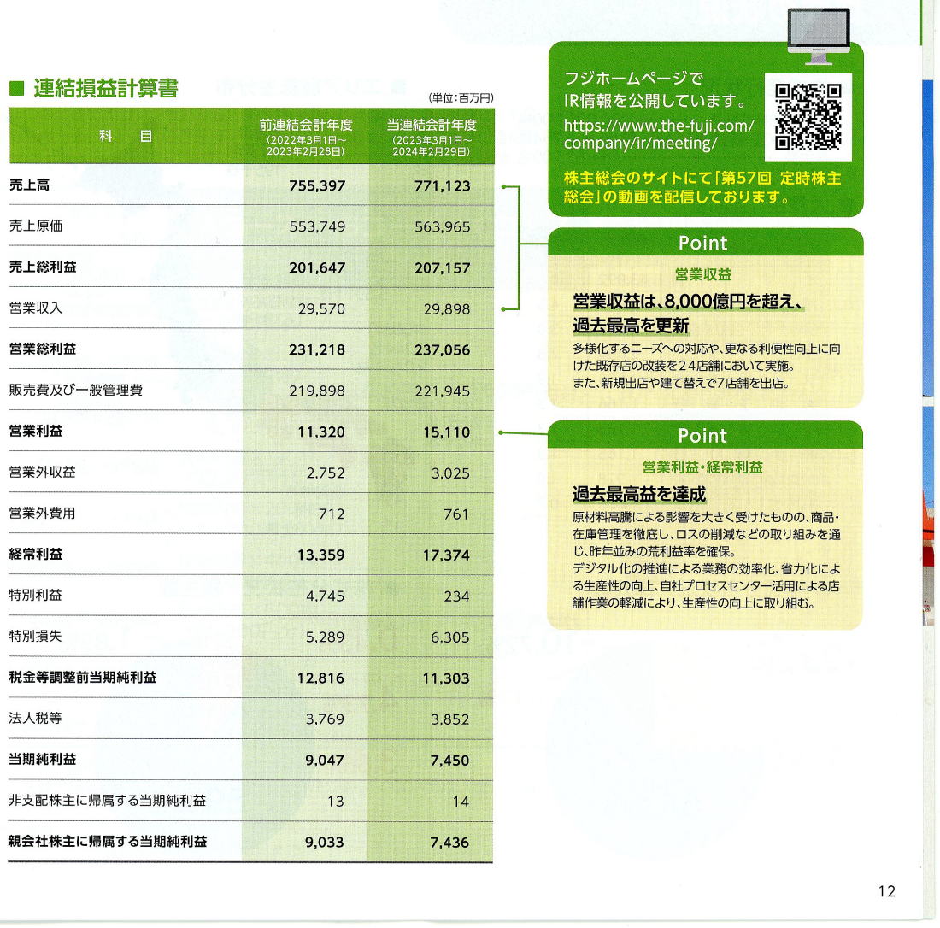Click the 当期純利益 row label

43,760
